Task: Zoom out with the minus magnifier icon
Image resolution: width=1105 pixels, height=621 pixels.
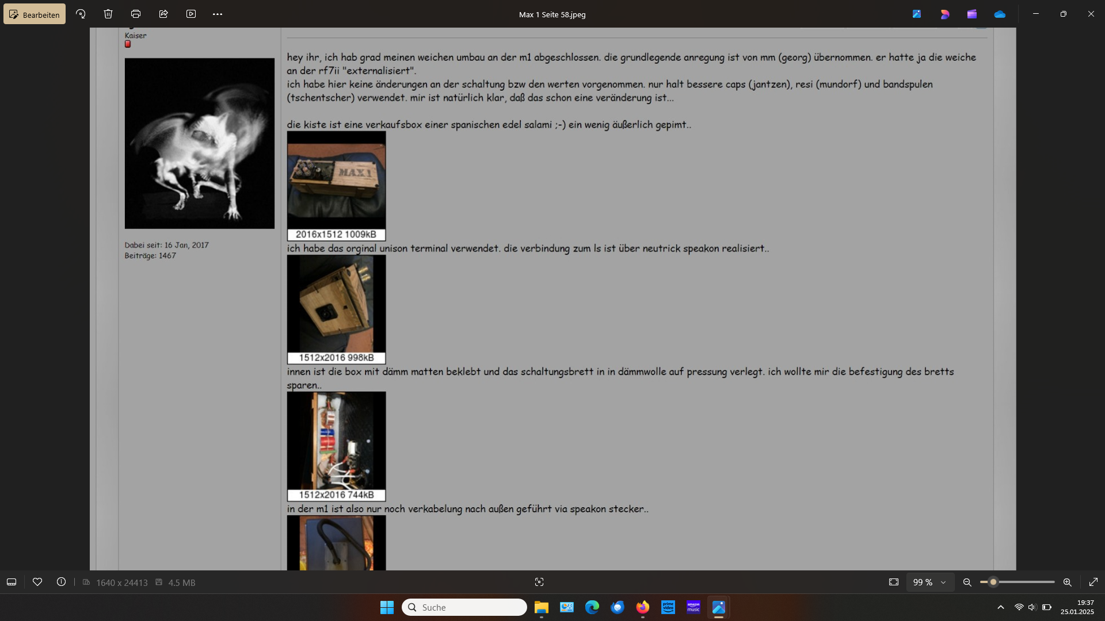Action: point(967,582)
